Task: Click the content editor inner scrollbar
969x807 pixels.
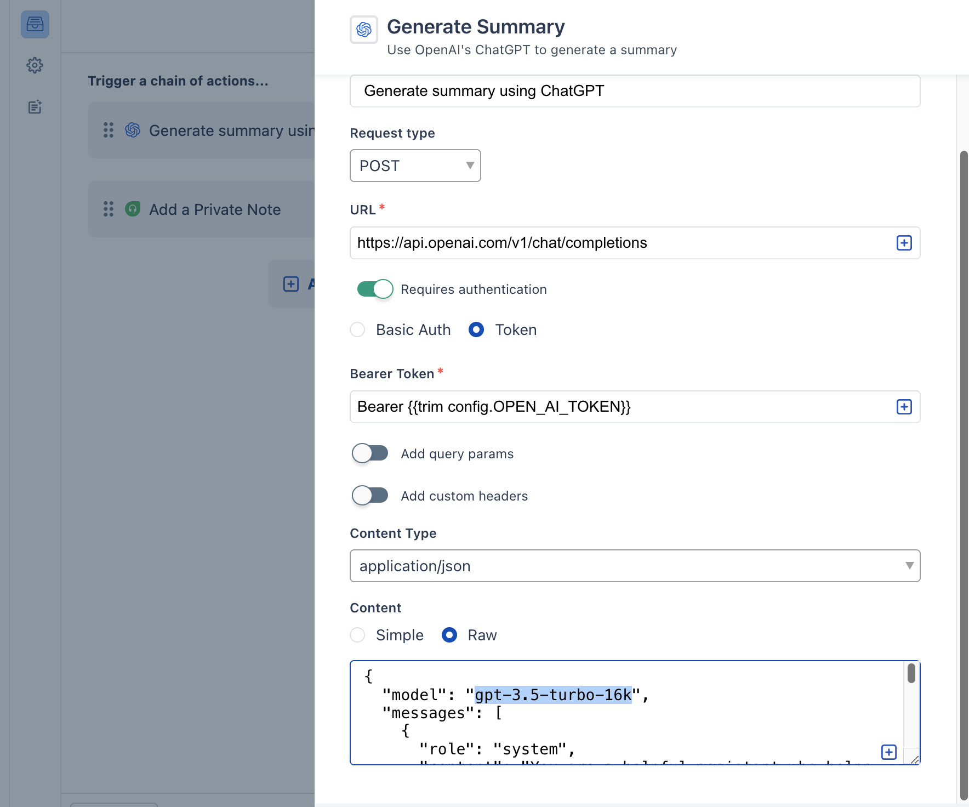Action: 911,673
